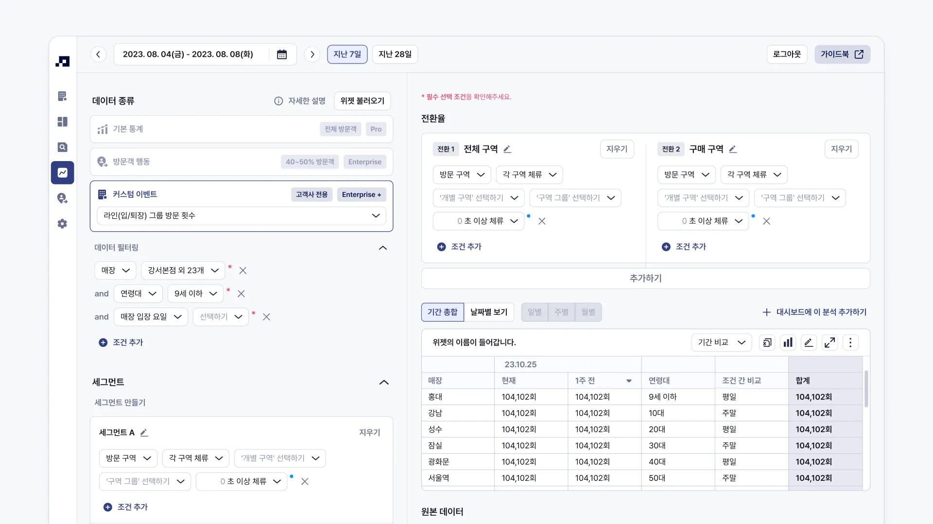This screenshot has width=933, height=524.
Task: Click the bar chart view icon in the widget
Action: coord(788,343)
